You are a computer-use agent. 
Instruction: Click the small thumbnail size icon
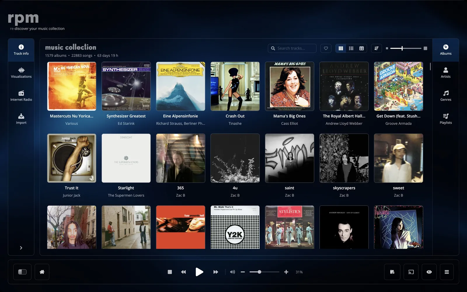[x=387, y=48]
